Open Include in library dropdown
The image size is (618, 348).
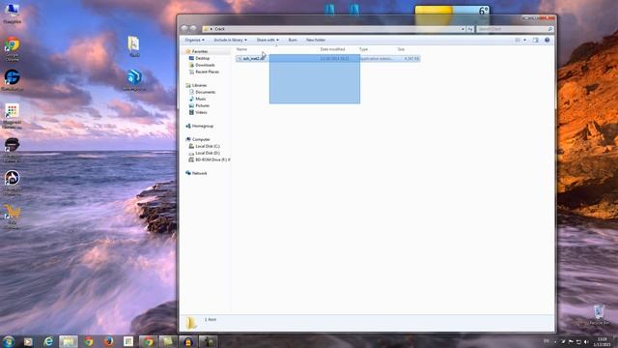(230, 40)
